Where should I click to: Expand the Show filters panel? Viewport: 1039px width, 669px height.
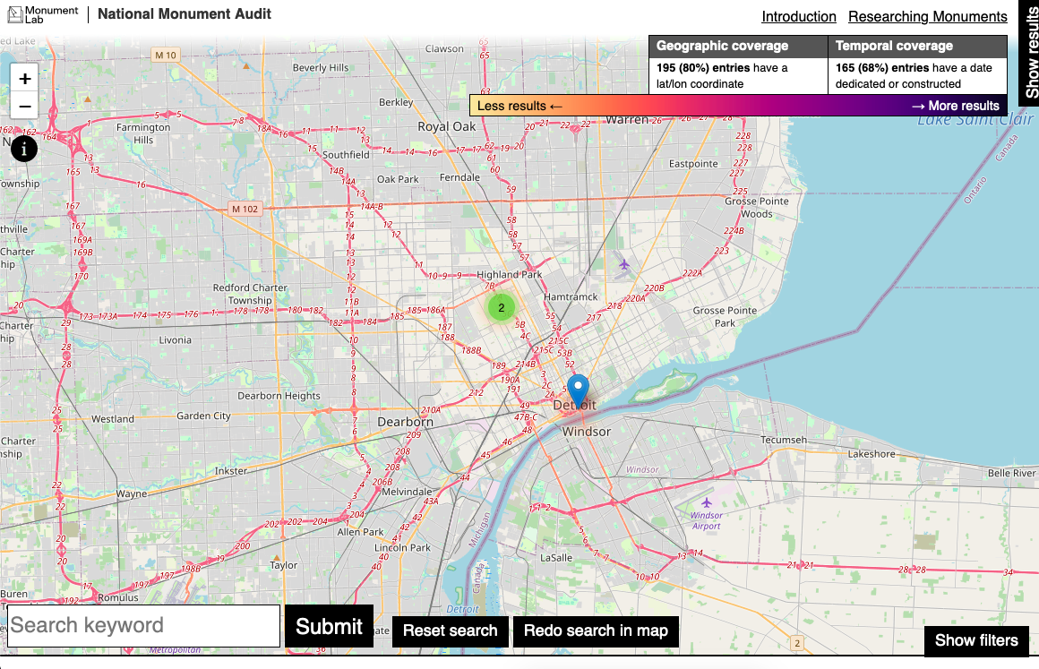(976, 640)
